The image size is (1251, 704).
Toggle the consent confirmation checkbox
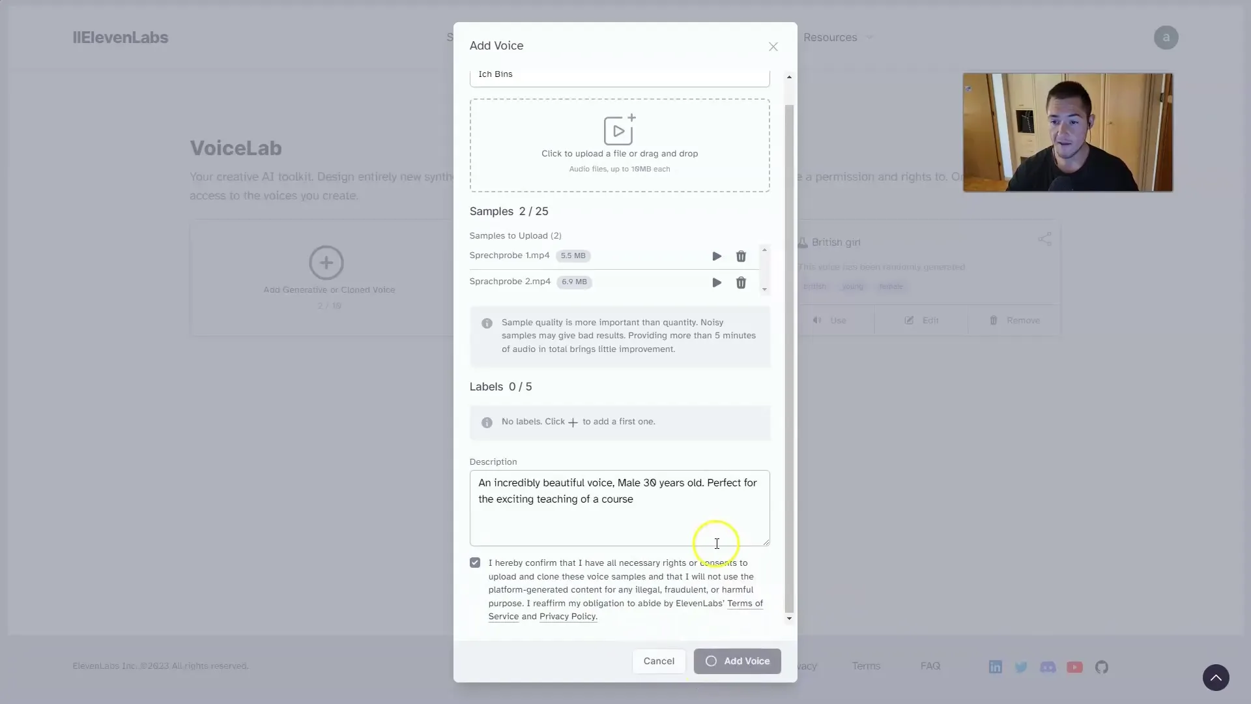[x=475, y=562]
